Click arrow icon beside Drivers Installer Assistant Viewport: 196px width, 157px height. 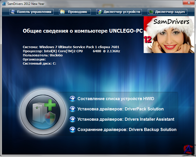coord(73,119)
